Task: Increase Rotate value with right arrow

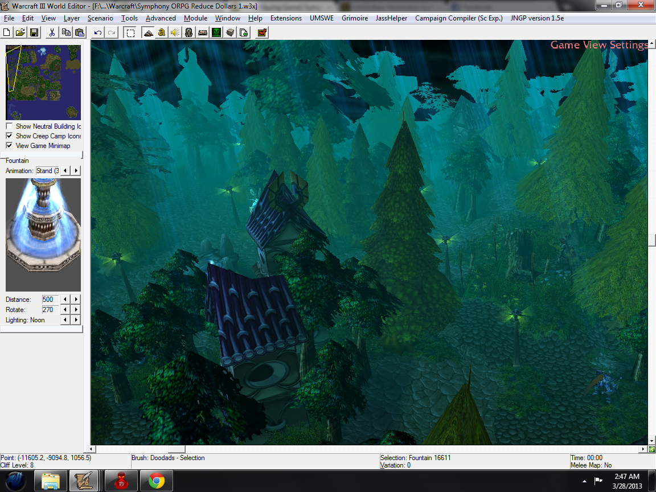Action: pyautogui.click(x=76, y=310)
